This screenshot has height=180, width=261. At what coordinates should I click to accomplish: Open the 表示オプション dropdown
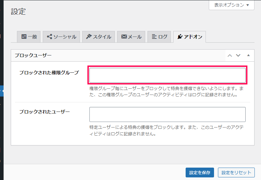point(232,5)
